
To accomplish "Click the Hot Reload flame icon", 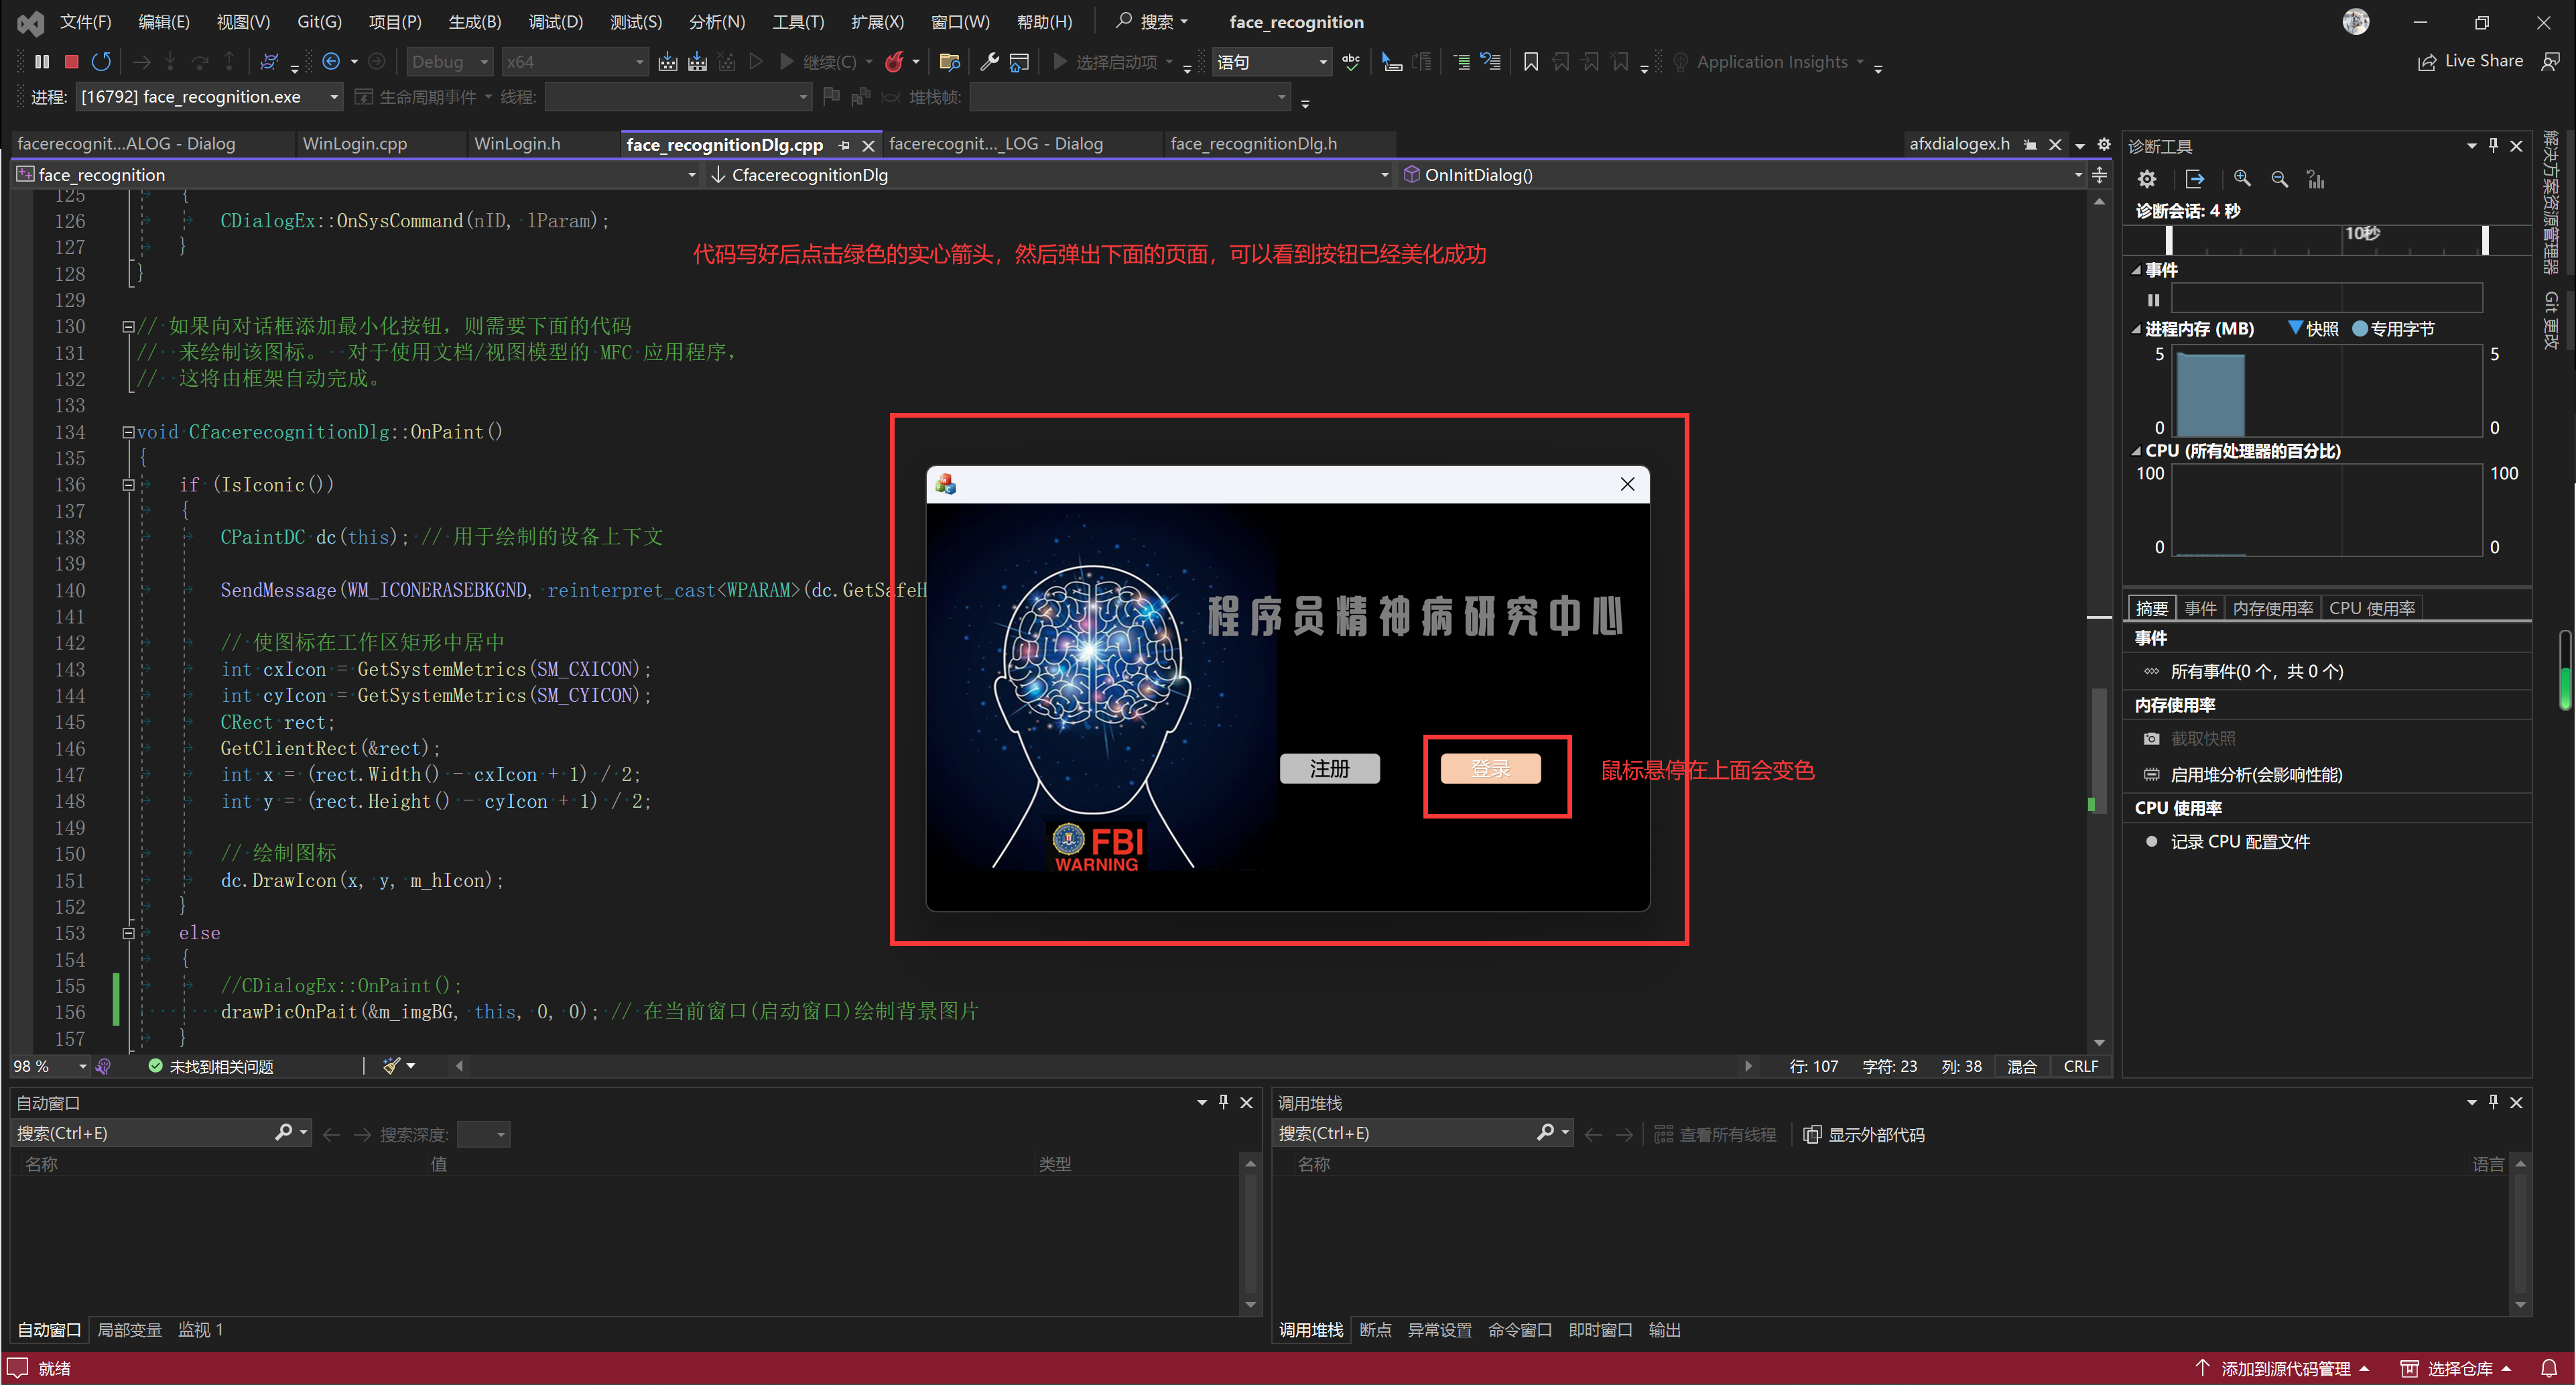I will click(893, 62).
